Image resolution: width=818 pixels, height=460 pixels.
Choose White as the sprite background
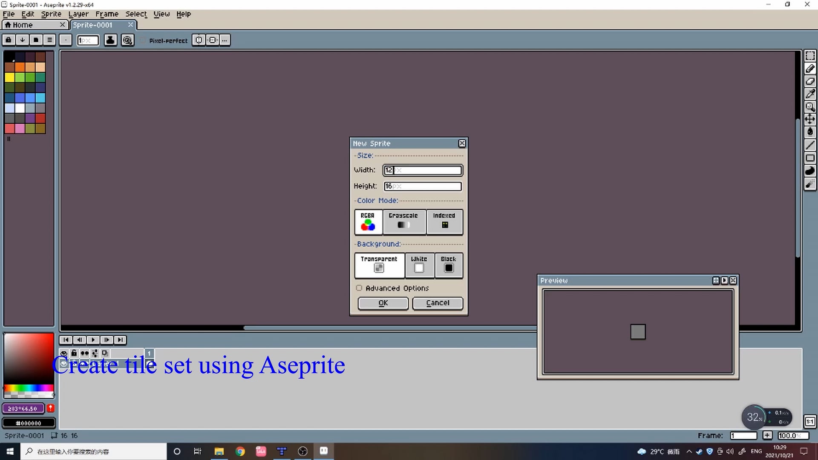tap(419, 265)
